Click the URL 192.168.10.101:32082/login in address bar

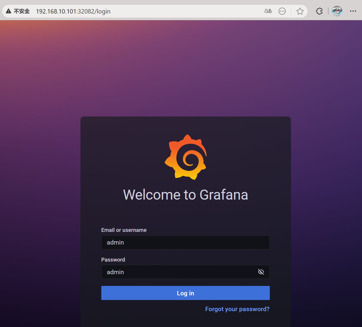[x=73, y=11]
